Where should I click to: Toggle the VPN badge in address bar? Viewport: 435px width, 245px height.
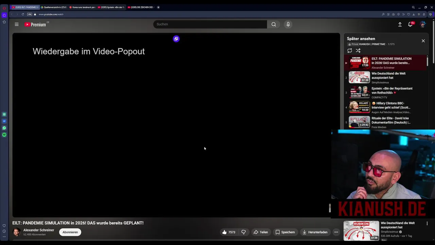(x=30, y=14)
